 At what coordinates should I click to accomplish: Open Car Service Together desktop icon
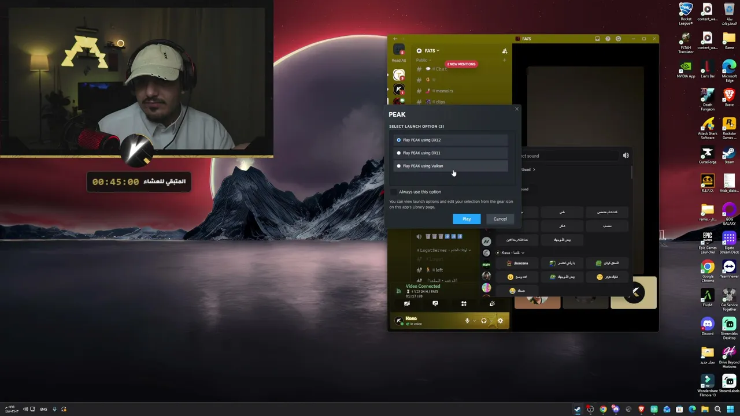729,300
